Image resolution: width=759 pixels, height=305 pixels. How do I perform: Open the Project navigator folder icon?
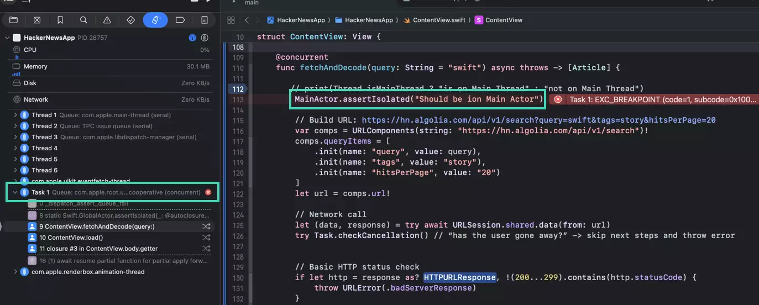point(13,20)
